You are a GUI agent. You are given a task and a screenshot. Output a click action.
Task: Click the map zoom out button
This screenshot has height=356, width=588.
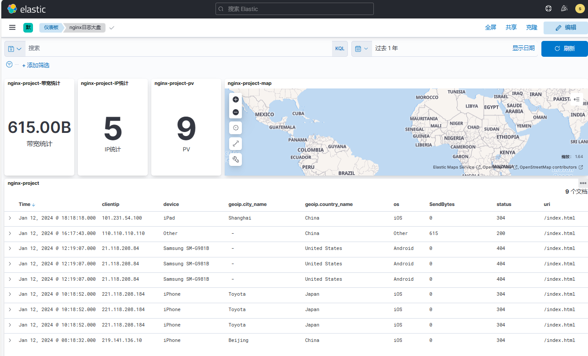tap(236, 112)
